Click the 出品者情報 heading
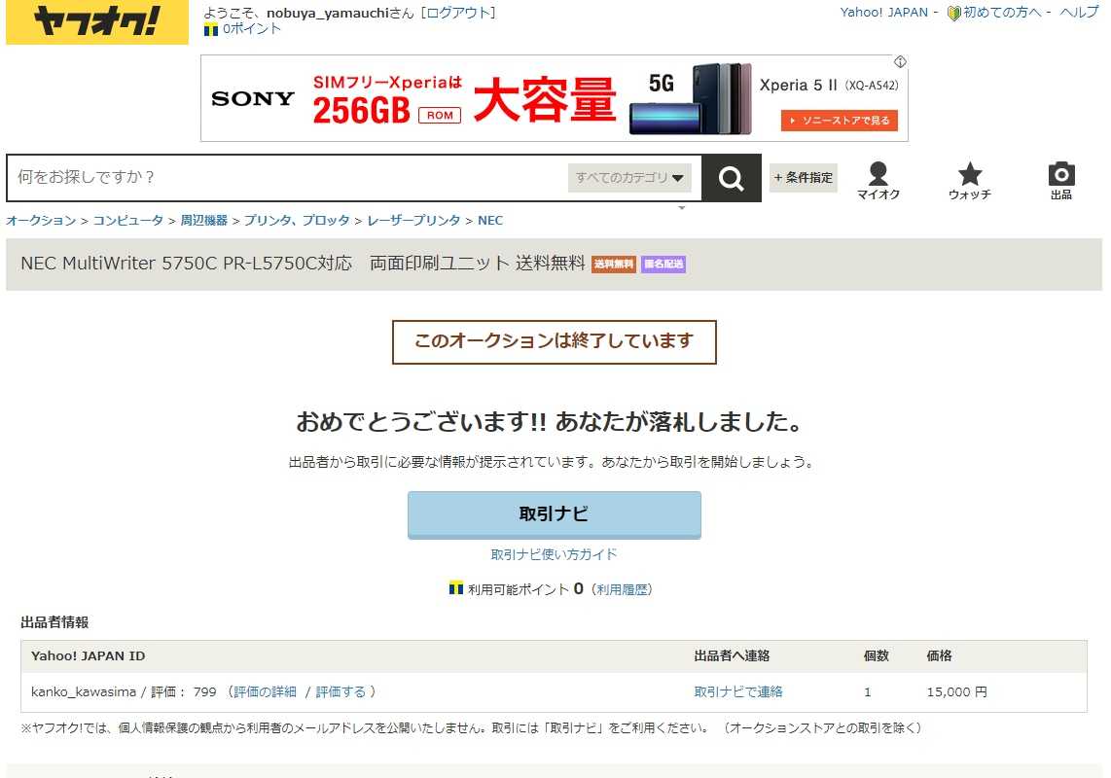 coord(54,622)
